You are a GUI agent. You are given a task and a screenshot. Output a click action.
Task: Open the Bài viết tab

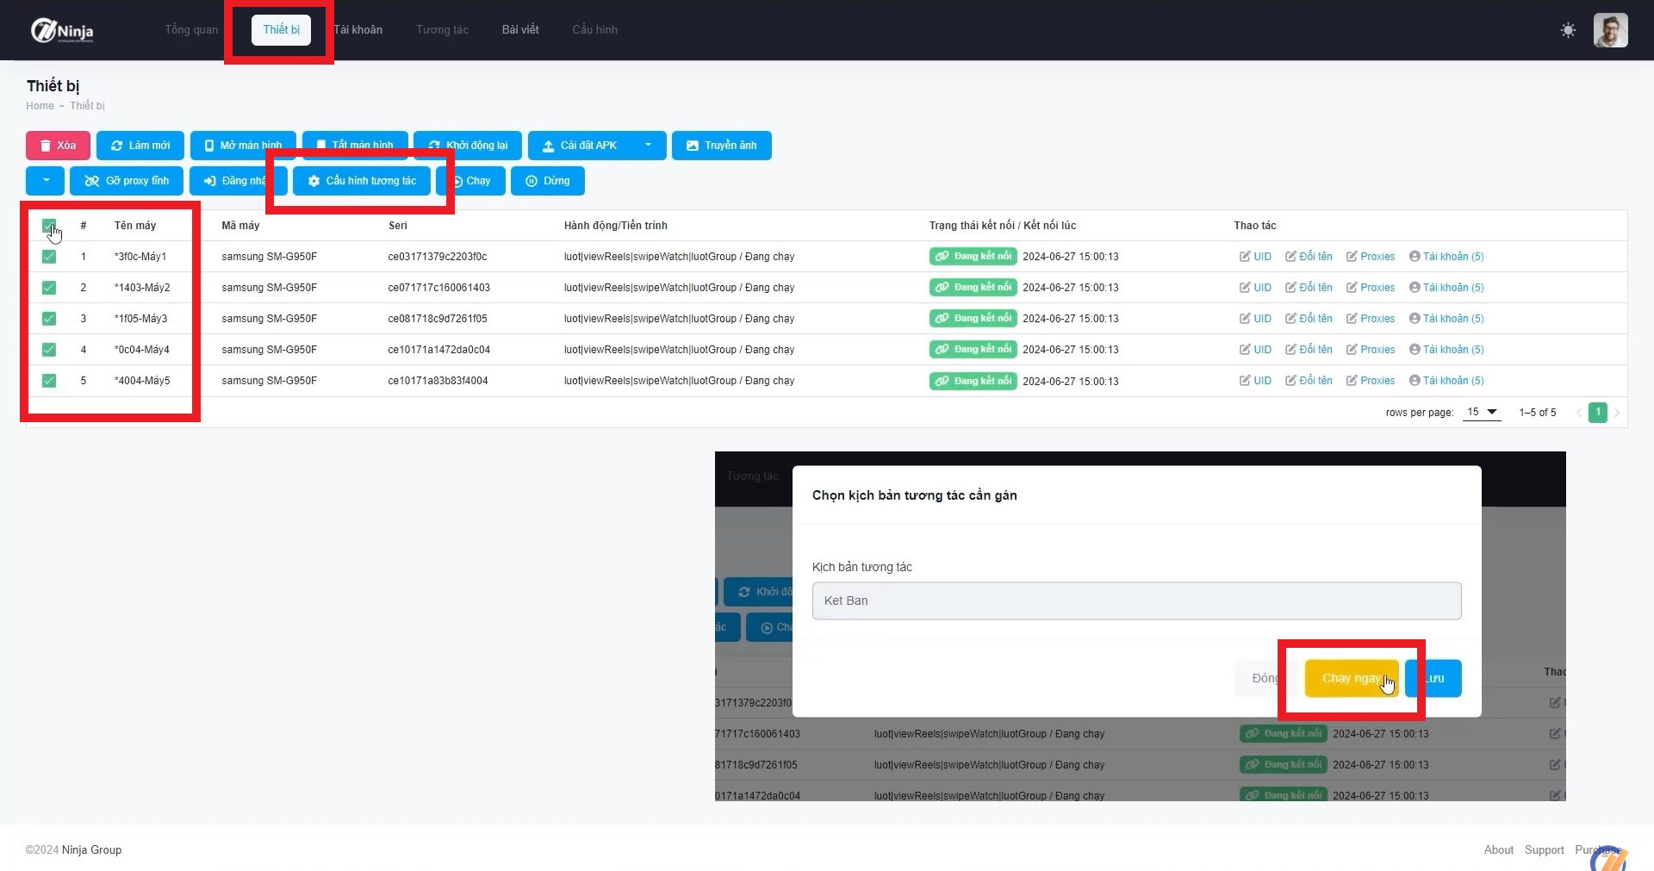520,29
